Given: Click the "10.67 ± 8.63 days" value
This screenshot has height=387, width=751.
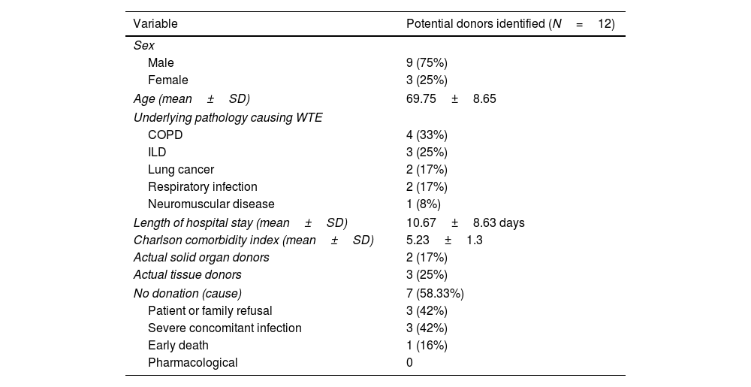Looking at the screenshot, I should pyautogui.click(x=465, y=222).
